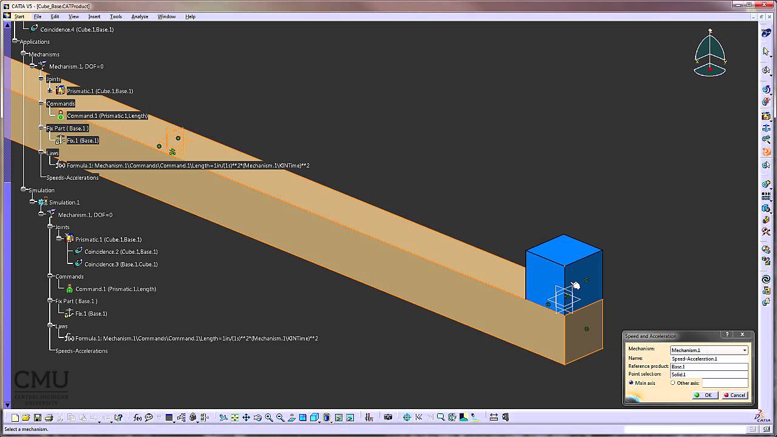The width and height of the screenshot is (777, 437).
Task: Collapse the highlighted Commands node
Action: point(41,103)
